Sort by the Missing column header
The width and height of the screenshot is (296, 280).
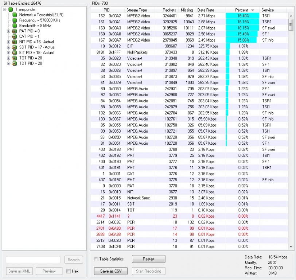click(x=186, y=10)
